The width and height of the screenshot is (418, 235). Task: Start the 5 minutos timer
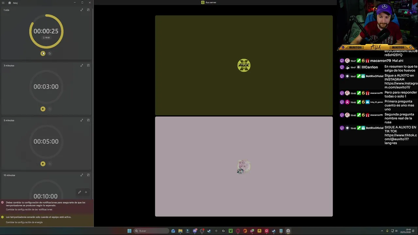tap(43, 164)
